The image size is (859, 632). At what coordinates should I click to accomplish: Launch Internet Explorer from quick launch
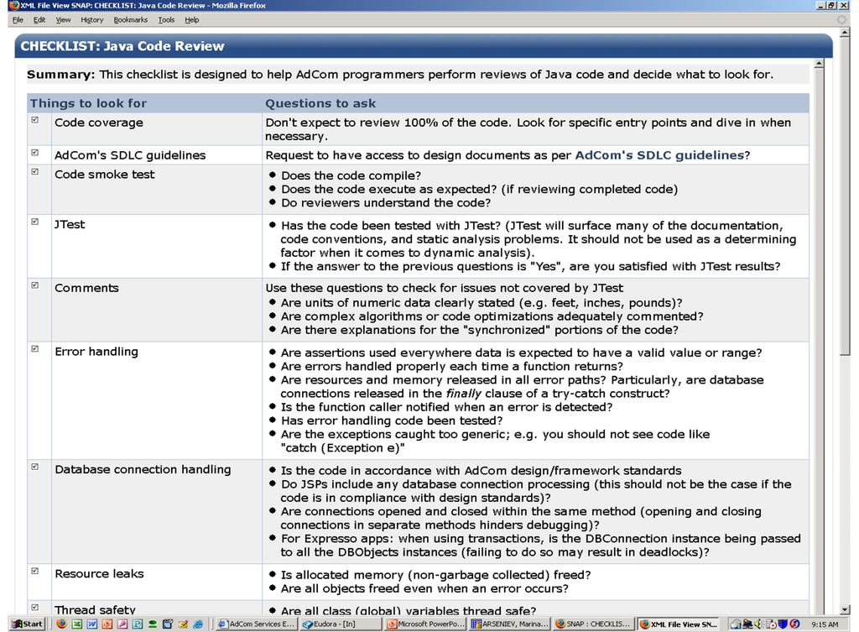click(x=198, y=624)
